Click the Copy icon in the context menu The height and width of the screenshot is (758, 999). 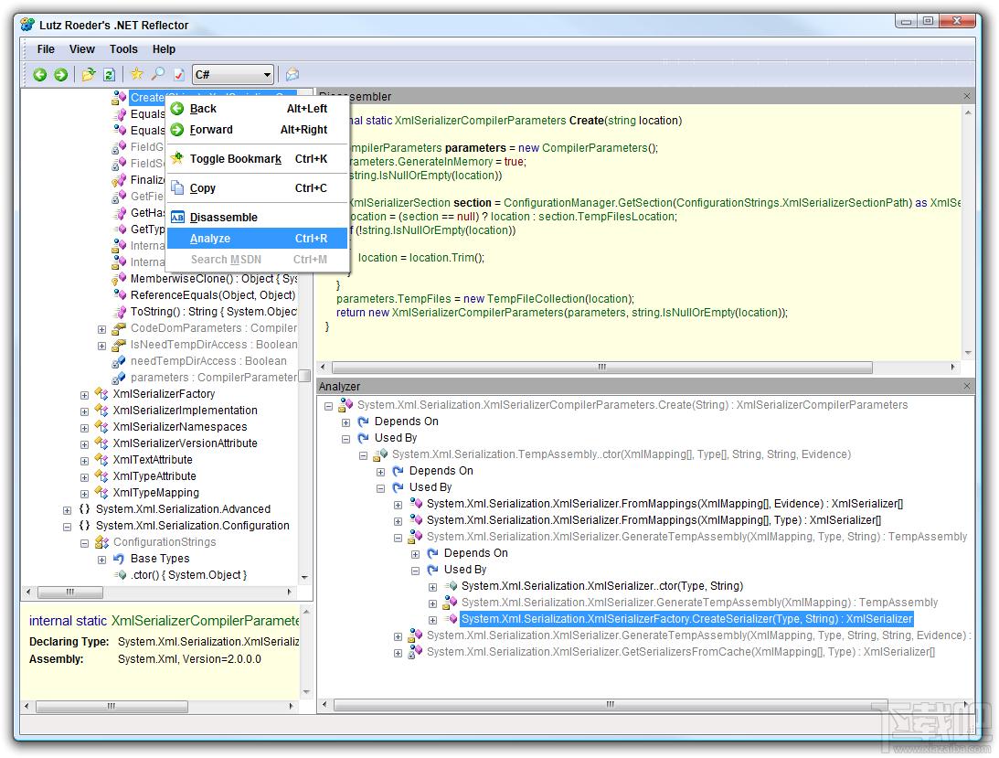[x=177, y=188]
